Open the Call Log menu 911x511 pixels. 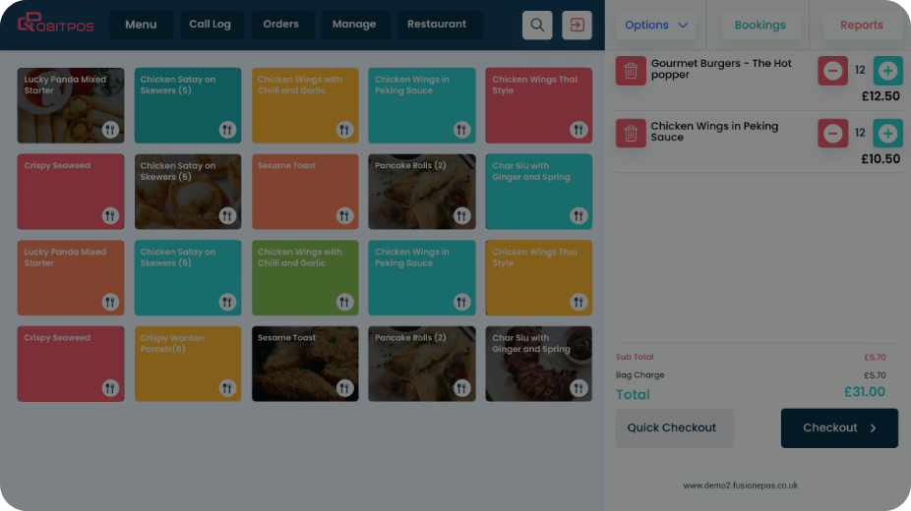210,25
